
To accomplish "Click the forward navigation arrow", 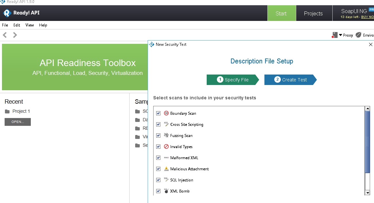I will 15,35.
